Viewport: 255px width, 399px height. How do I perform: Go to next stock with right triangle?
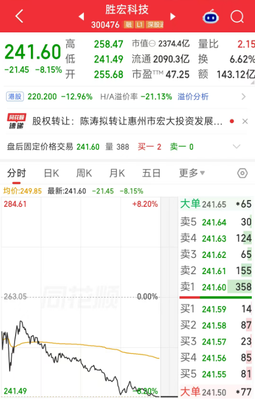pos(173,17)
